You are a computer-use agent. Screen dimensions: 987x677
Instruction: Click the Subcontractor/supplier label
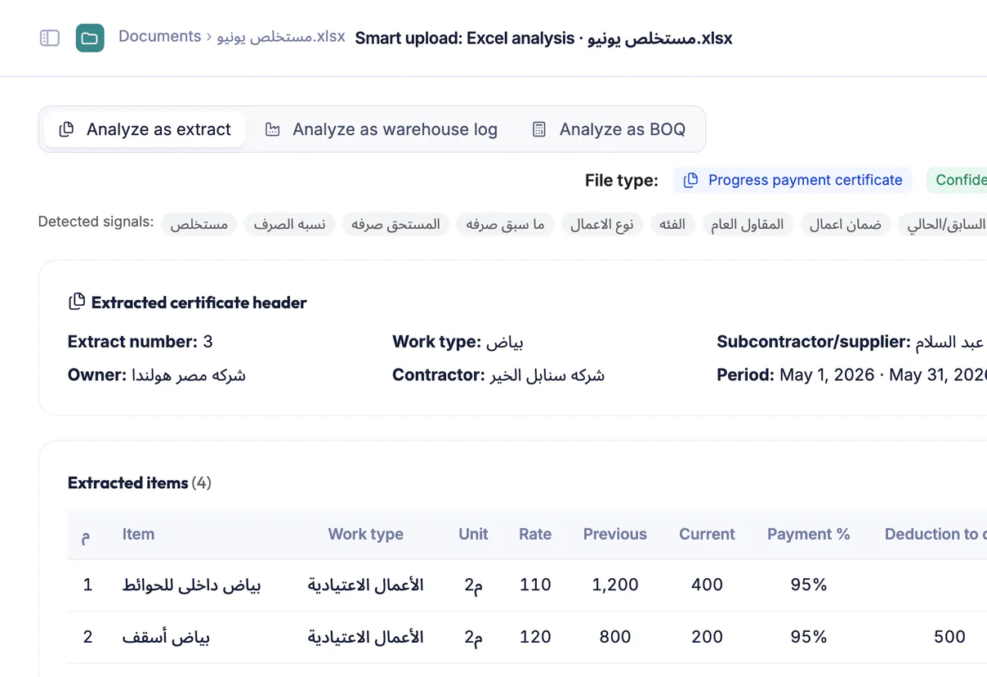coord(814,342)
